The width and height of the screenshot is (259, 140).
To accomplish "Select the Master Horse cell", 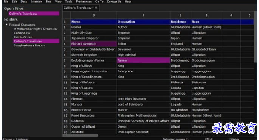I will pos(94,110).
